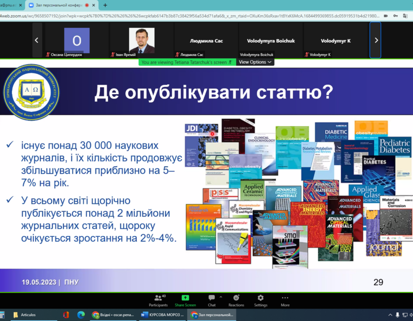Image resolution: width=413 pixels, height=321 pixels.
Task: Select Оксана Ципердюк's participant tile
Action: click(77, 40)
